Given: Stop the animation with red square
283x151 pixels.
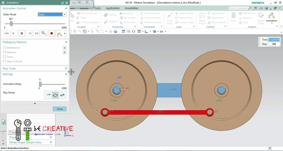Looking at the screenshot, I should click(x=52, y=34).
